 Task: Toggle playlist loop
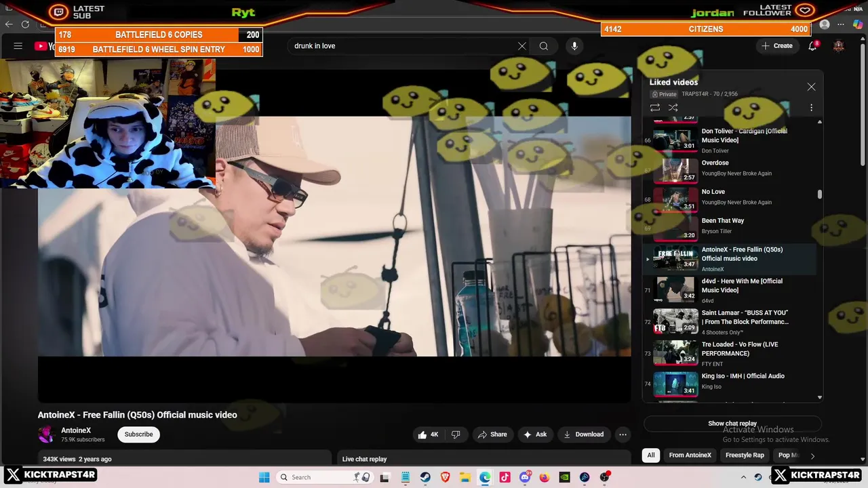(655, 108)
